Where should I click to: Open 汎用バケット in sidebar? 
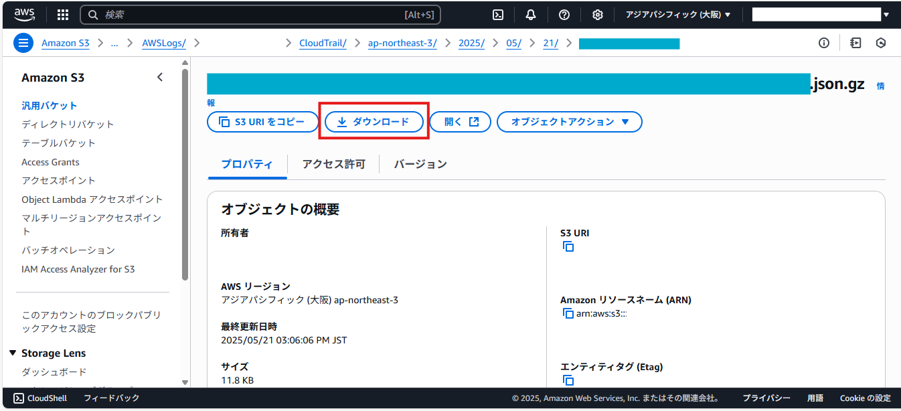pos(50,105)
